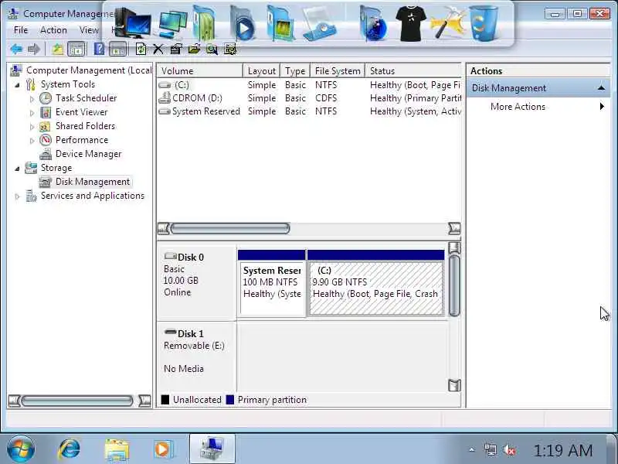Image resolution: width=618 pixels, height=464 pixels.
Task: Click the Properties toolbar icon
Action: (176, 49)
